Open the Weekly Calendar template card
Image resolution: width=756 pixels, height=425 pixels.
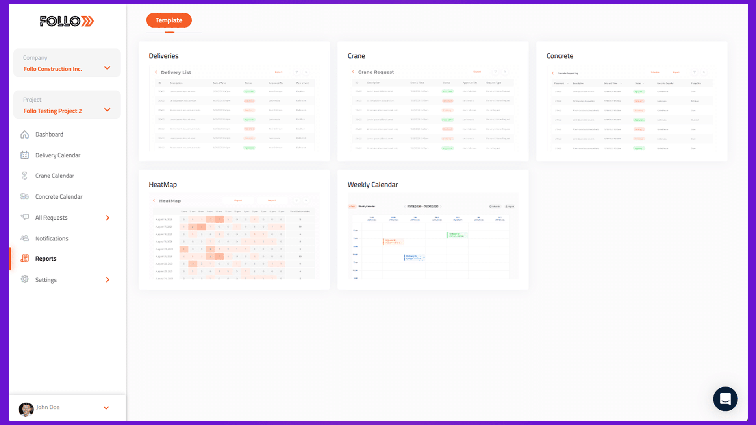[432, 230]
